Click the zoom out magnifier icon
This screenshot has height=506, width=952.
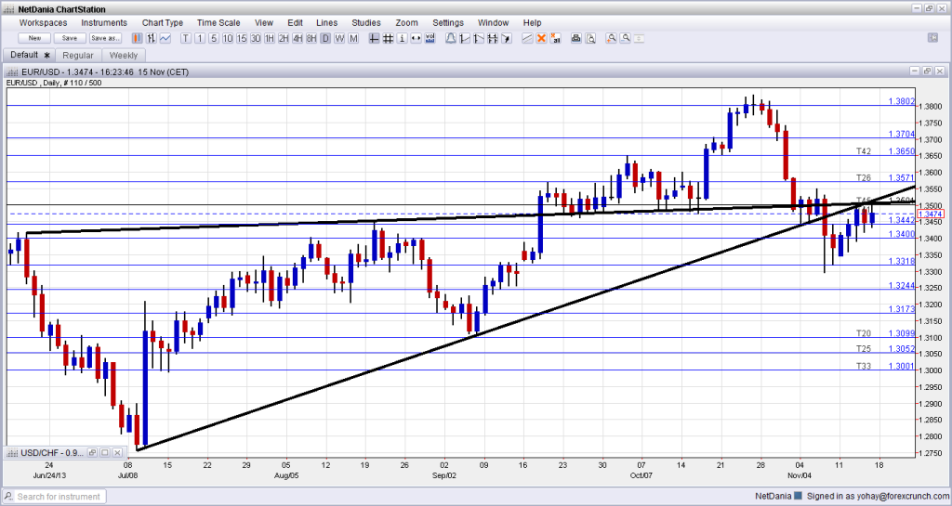625,38
